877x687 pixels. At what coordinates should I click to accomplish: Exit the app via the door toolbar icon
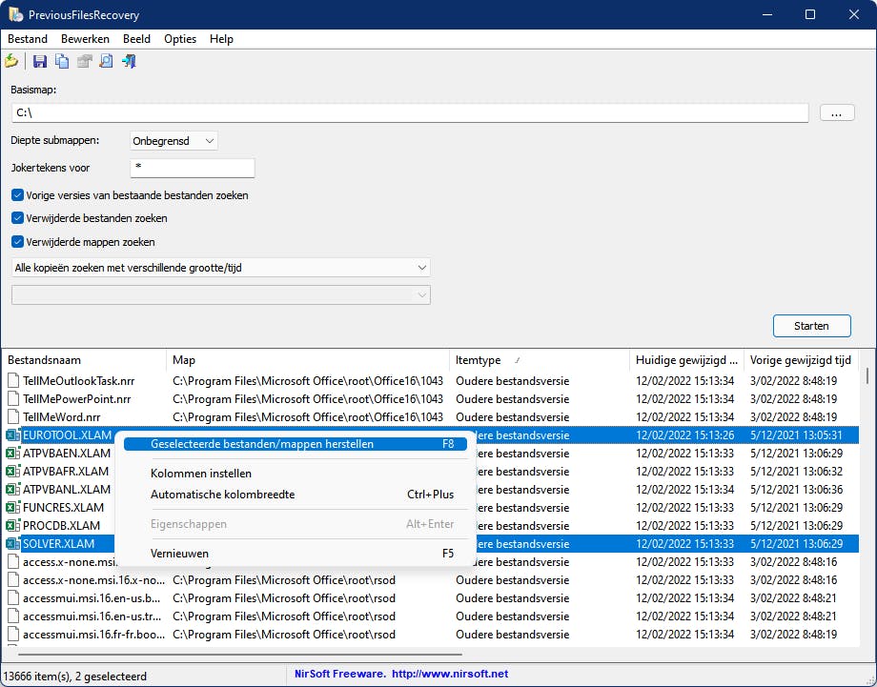tap(127, 60)
